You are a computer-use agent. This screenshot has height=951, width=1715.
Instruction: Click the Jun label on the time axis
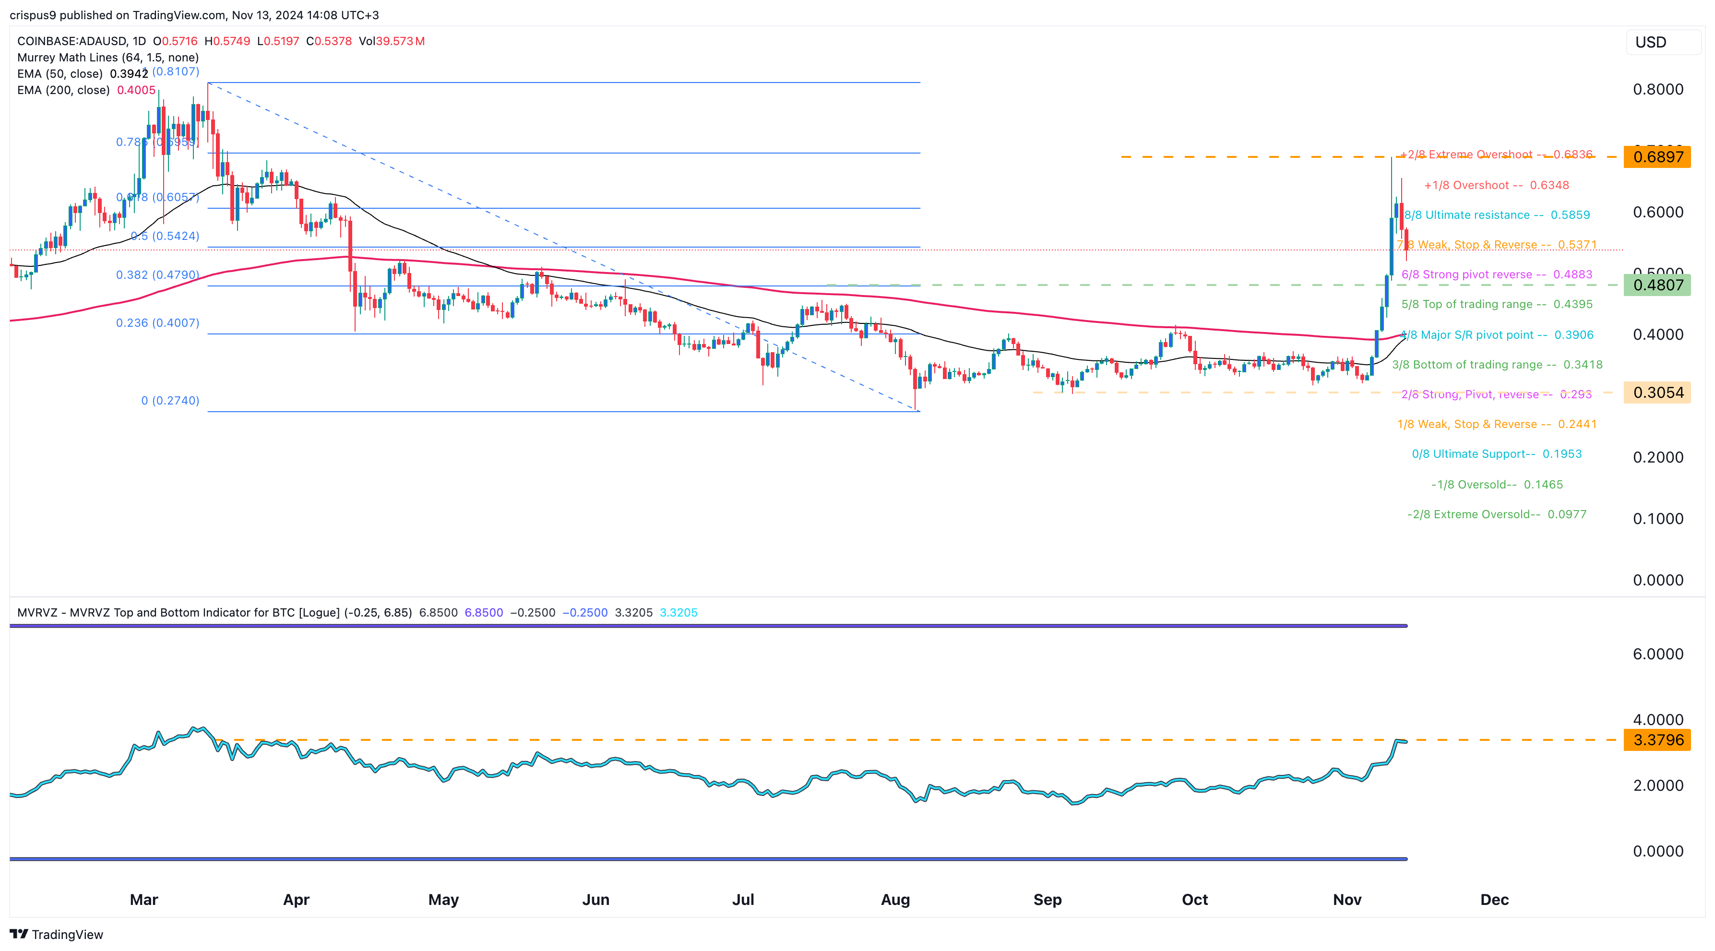596,900
